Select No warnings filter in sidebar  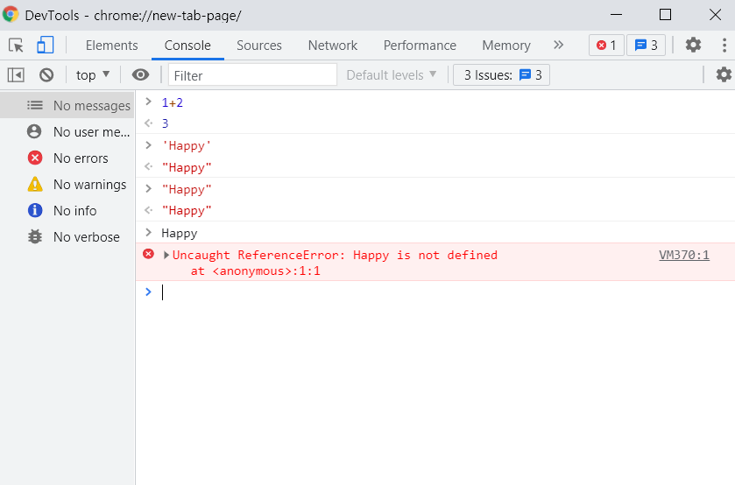tap(67, 184)
